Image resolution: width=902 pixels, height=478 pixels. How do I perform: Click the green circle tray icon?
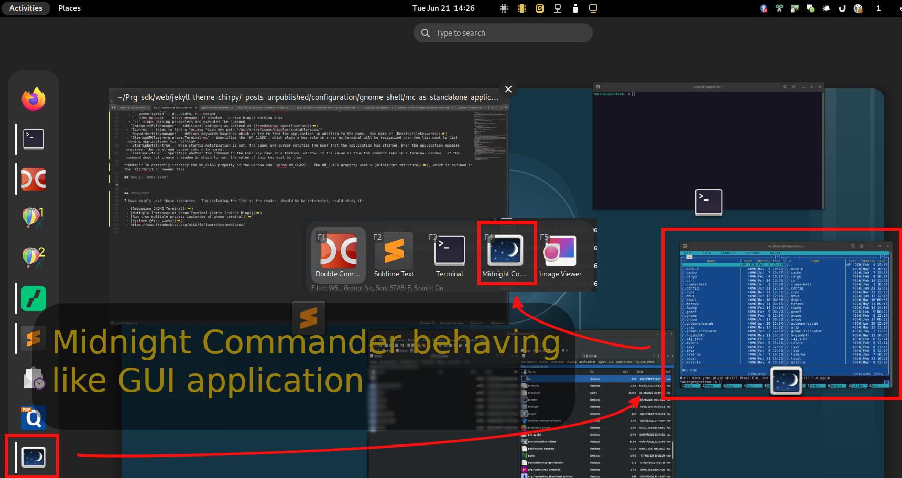(811, 8)
